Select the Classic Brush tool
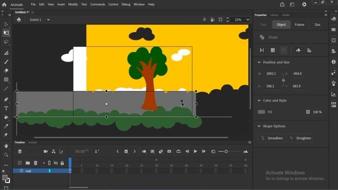 click(6, 62)
